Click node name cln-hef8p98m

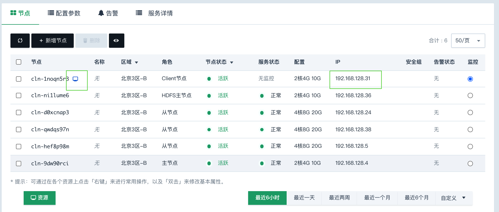coord(50,147)
